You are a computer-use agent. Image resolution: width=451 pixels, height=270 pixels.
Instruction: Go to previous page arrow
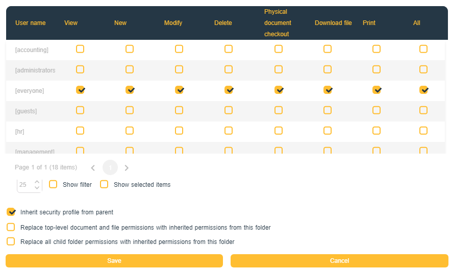point(93,167)
